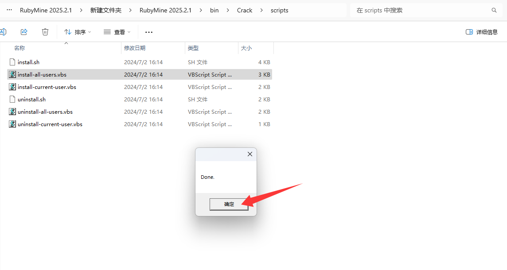
Task: Click the search magnifier icon
Action: [494, 10]
